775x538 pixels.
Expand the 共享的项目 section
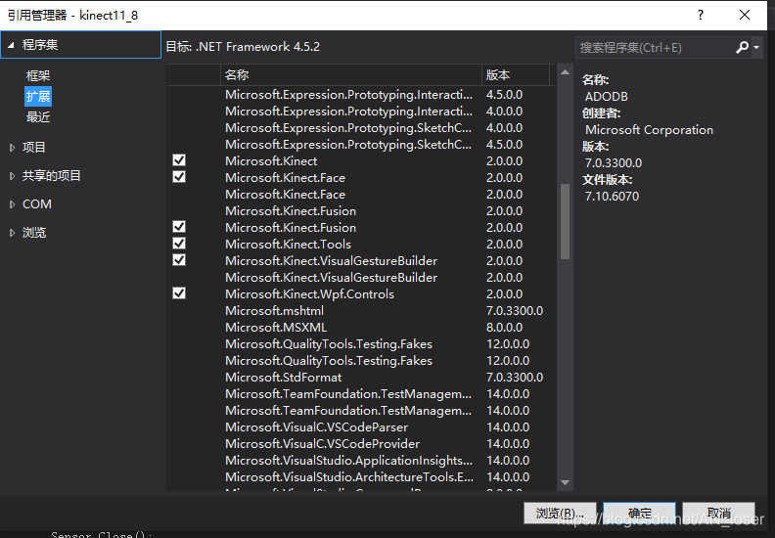tap(12, 176)
